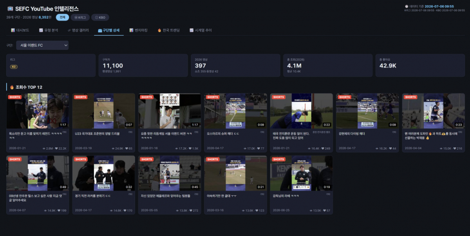Image resolution: width=470 pixels, height=236 pixels.
Task: Open the 자신 있었던 에울레르 video thumbnail
Action: (x=170, y=173)
